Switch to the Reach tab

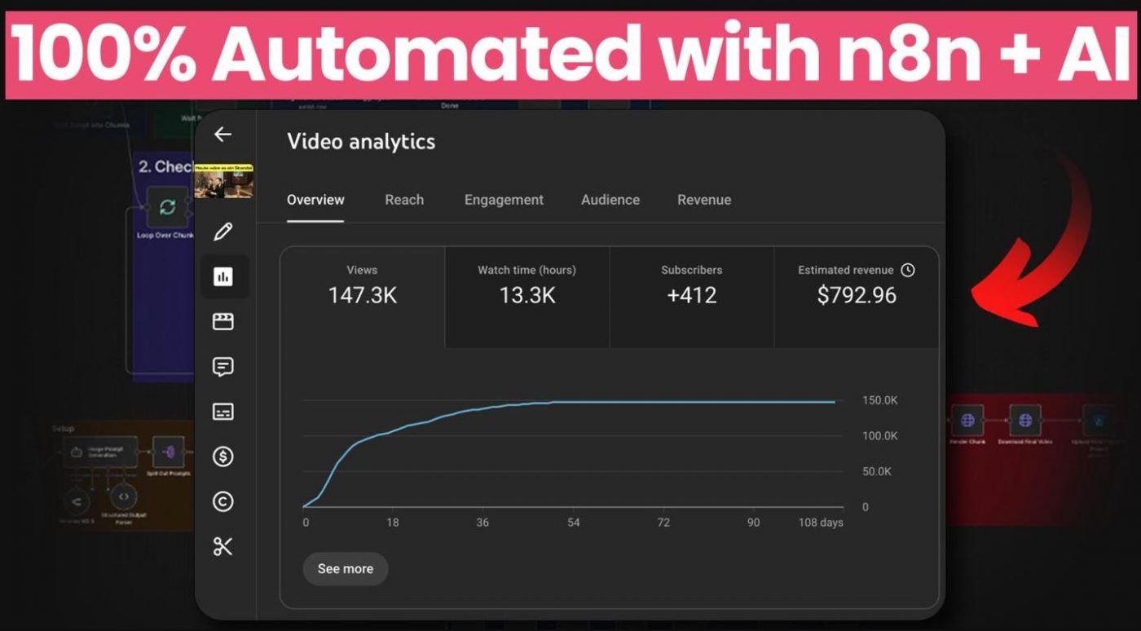(x=404, y=200)
